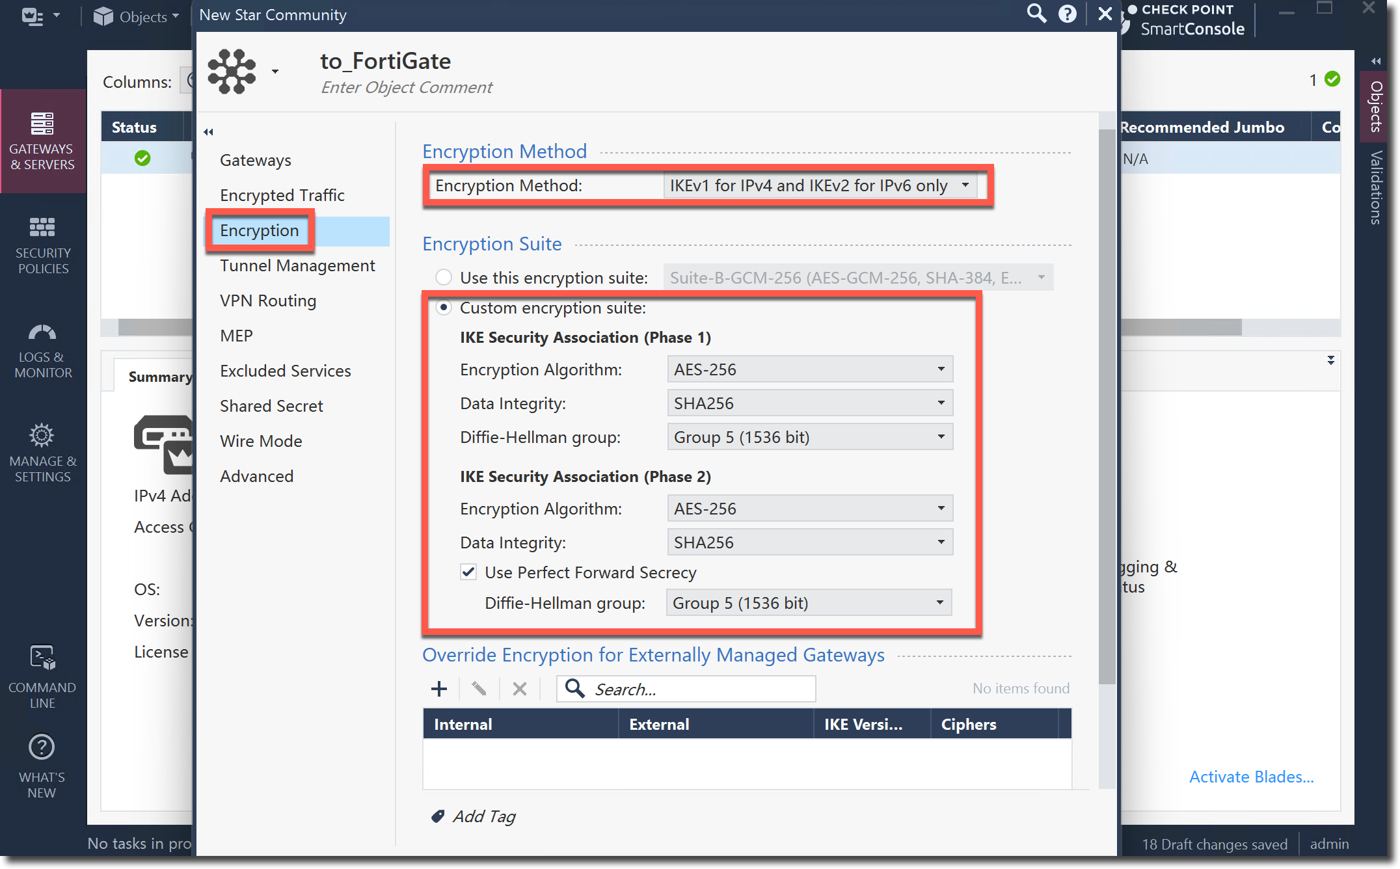The image size is (1400, 869).
Task: Open the Shared Secret page
Action: pyautogui.click(x=271, y=406)
